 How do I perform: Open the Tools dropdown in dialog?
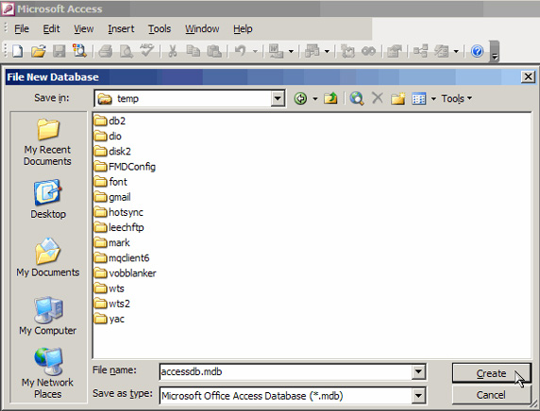457,99
